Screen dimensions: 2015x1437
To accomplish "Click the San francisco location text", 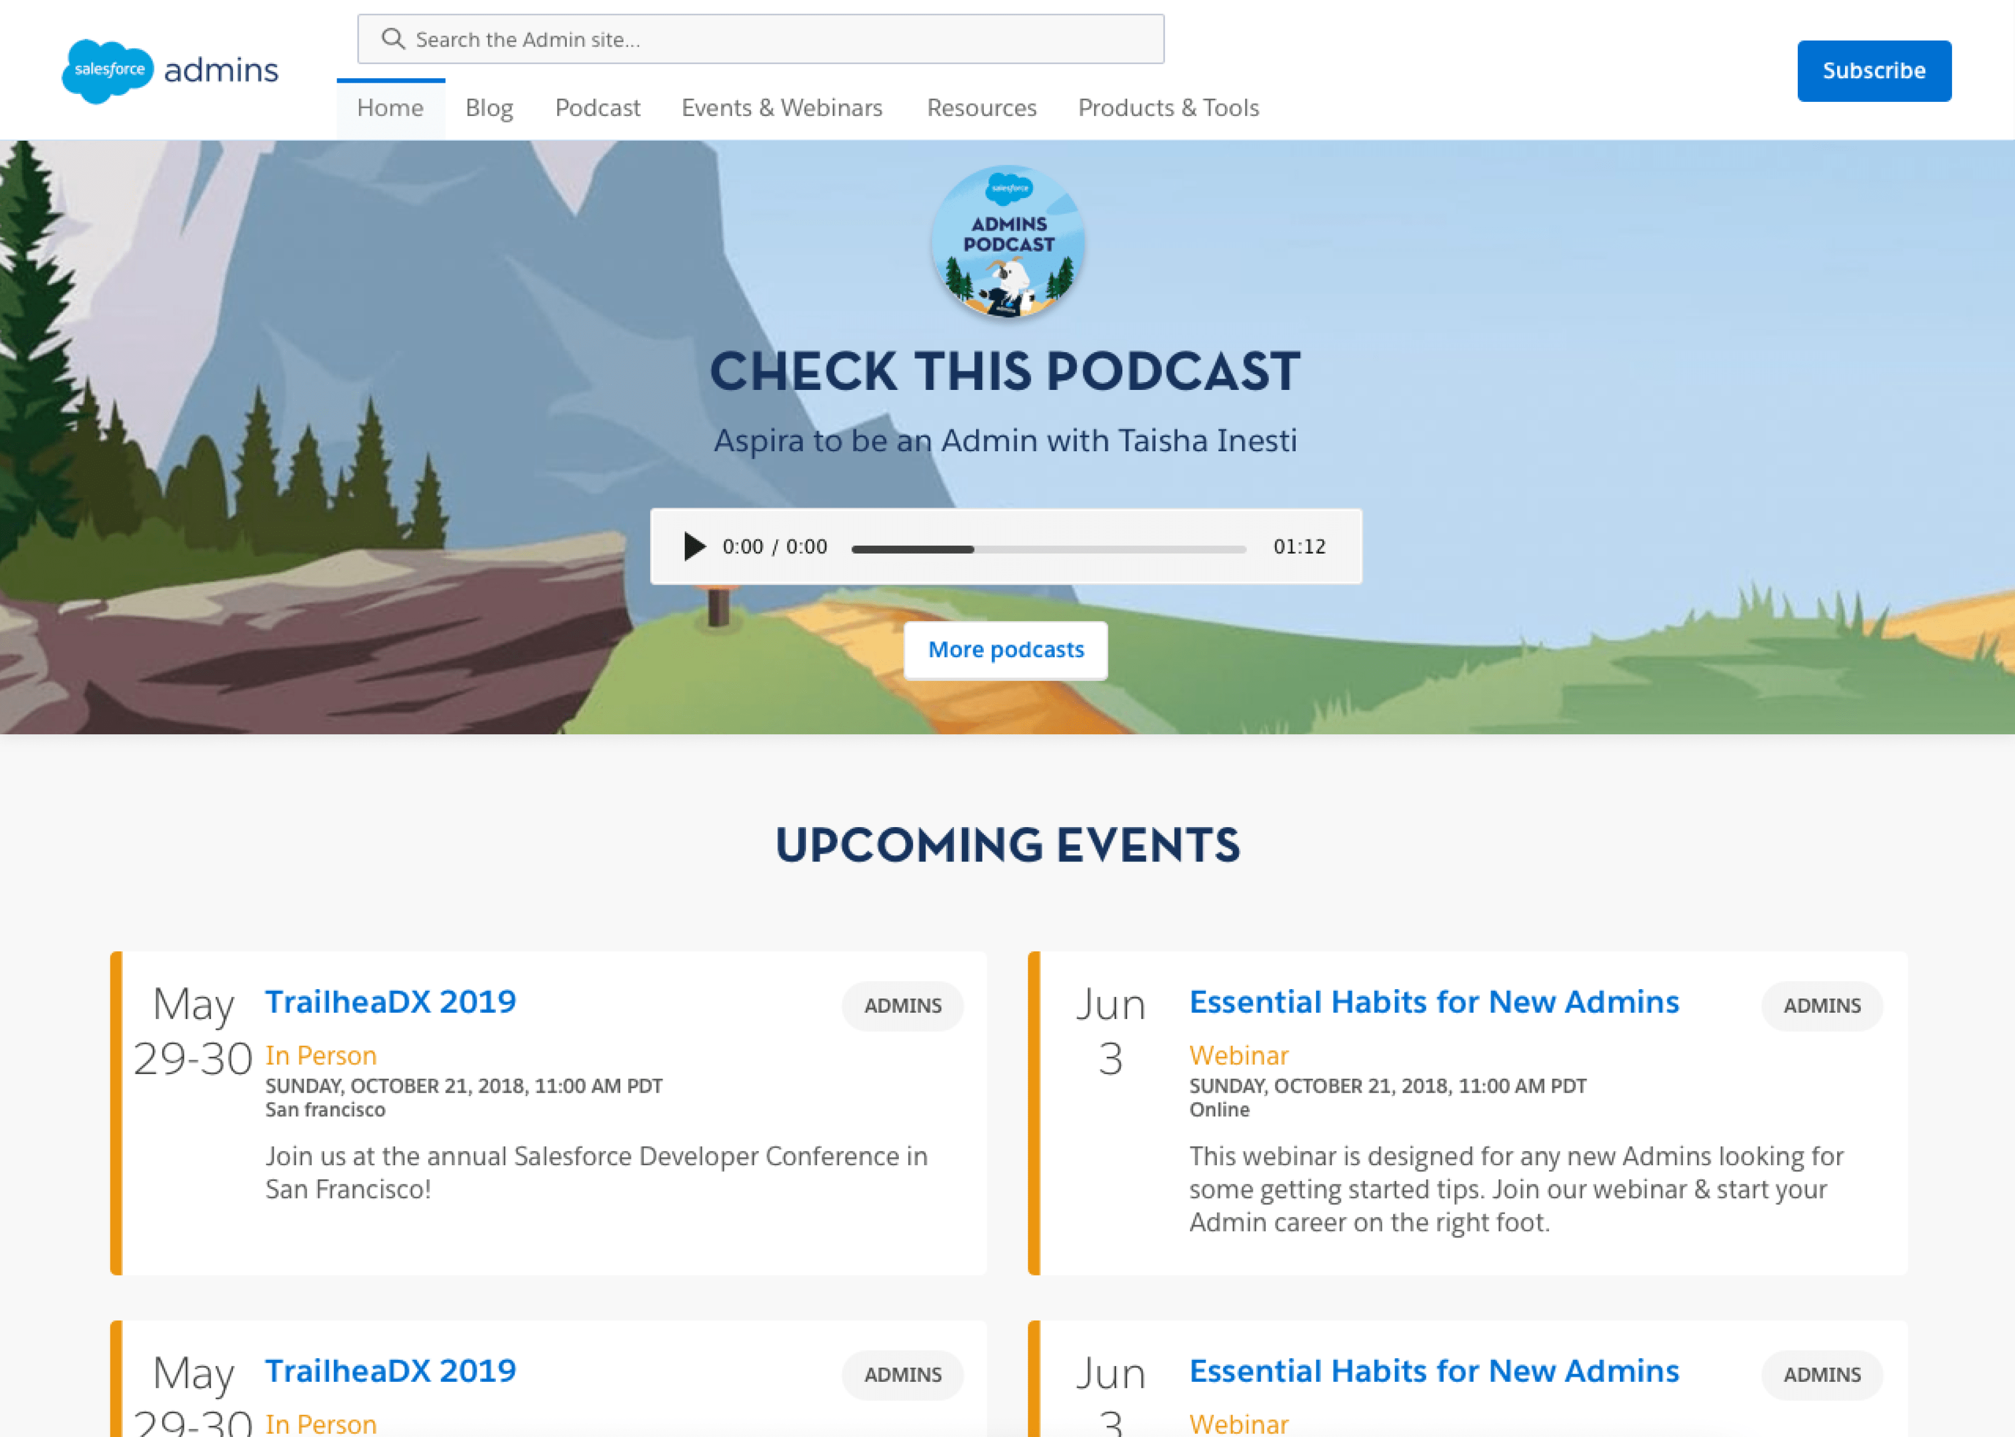I will point(326,1110).
